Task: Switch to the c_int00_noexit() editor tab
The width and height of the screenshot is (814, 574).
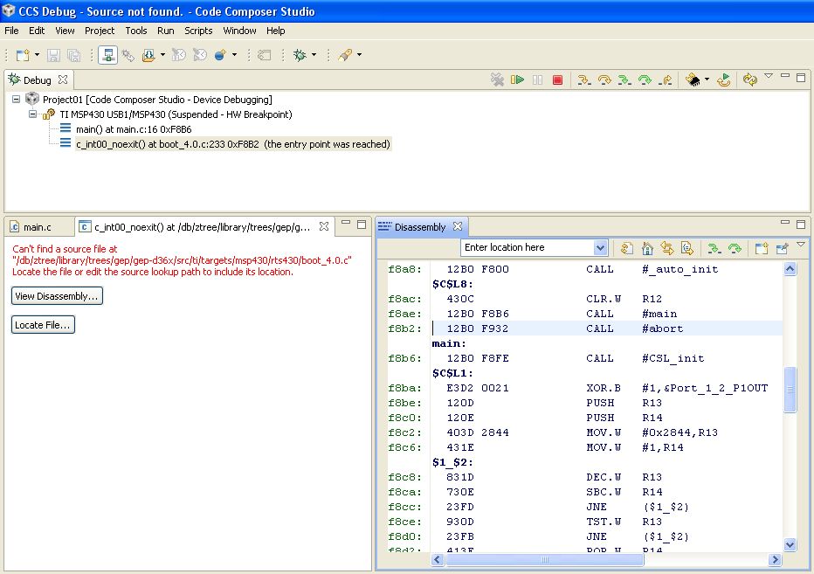Action: coord(203,227)
